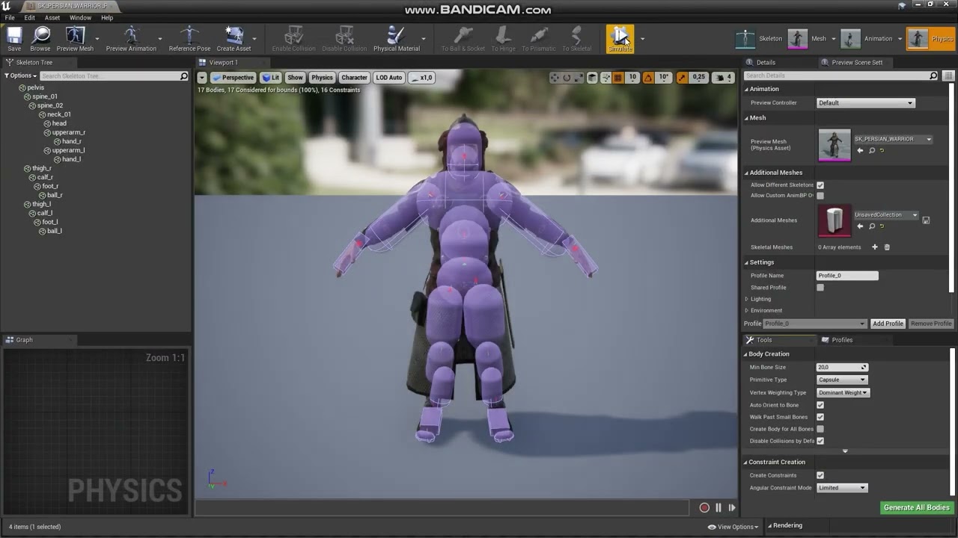Select the translate gizmo tool in viewport
This screenshot has height=538, width=958.
click(x=555, y=78)
